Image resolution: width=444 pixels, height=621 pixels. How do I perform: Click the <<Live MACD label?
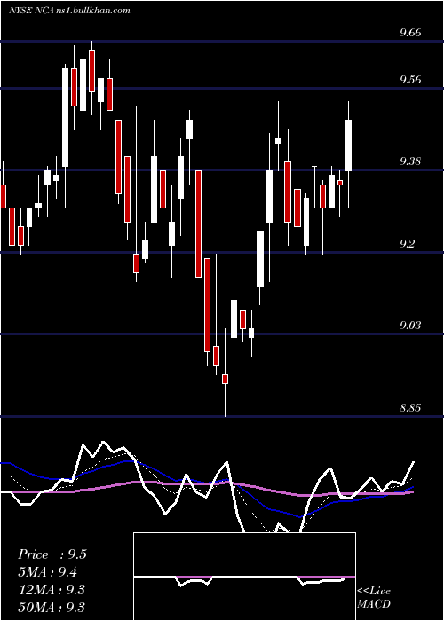pos(374,597)
